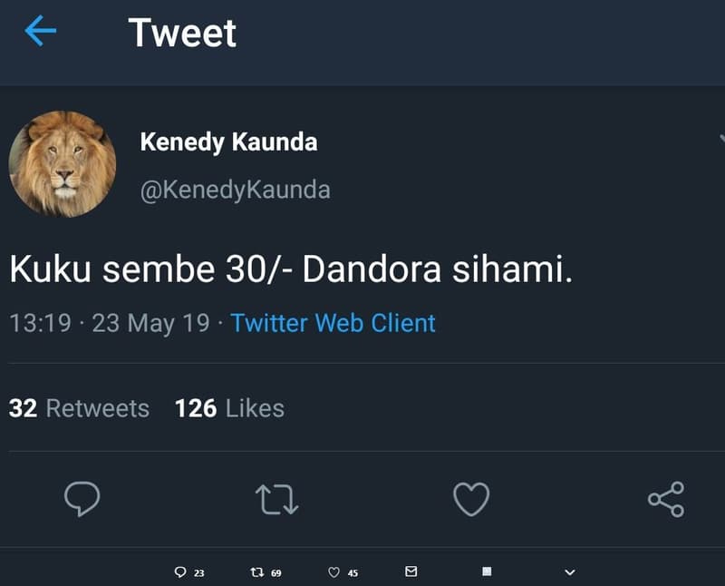Expand the chevron in the bottom navigation bar
The image size is (725, 586).
coord(568,571)
